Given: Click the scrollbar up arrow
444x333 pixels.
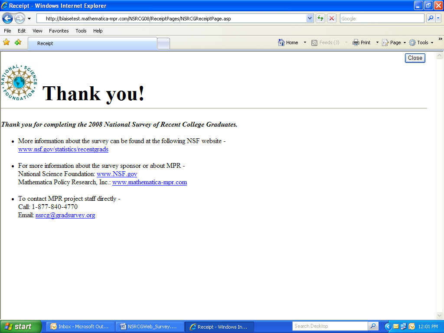Looking at the screenshot, I should [x=439, y=55].
